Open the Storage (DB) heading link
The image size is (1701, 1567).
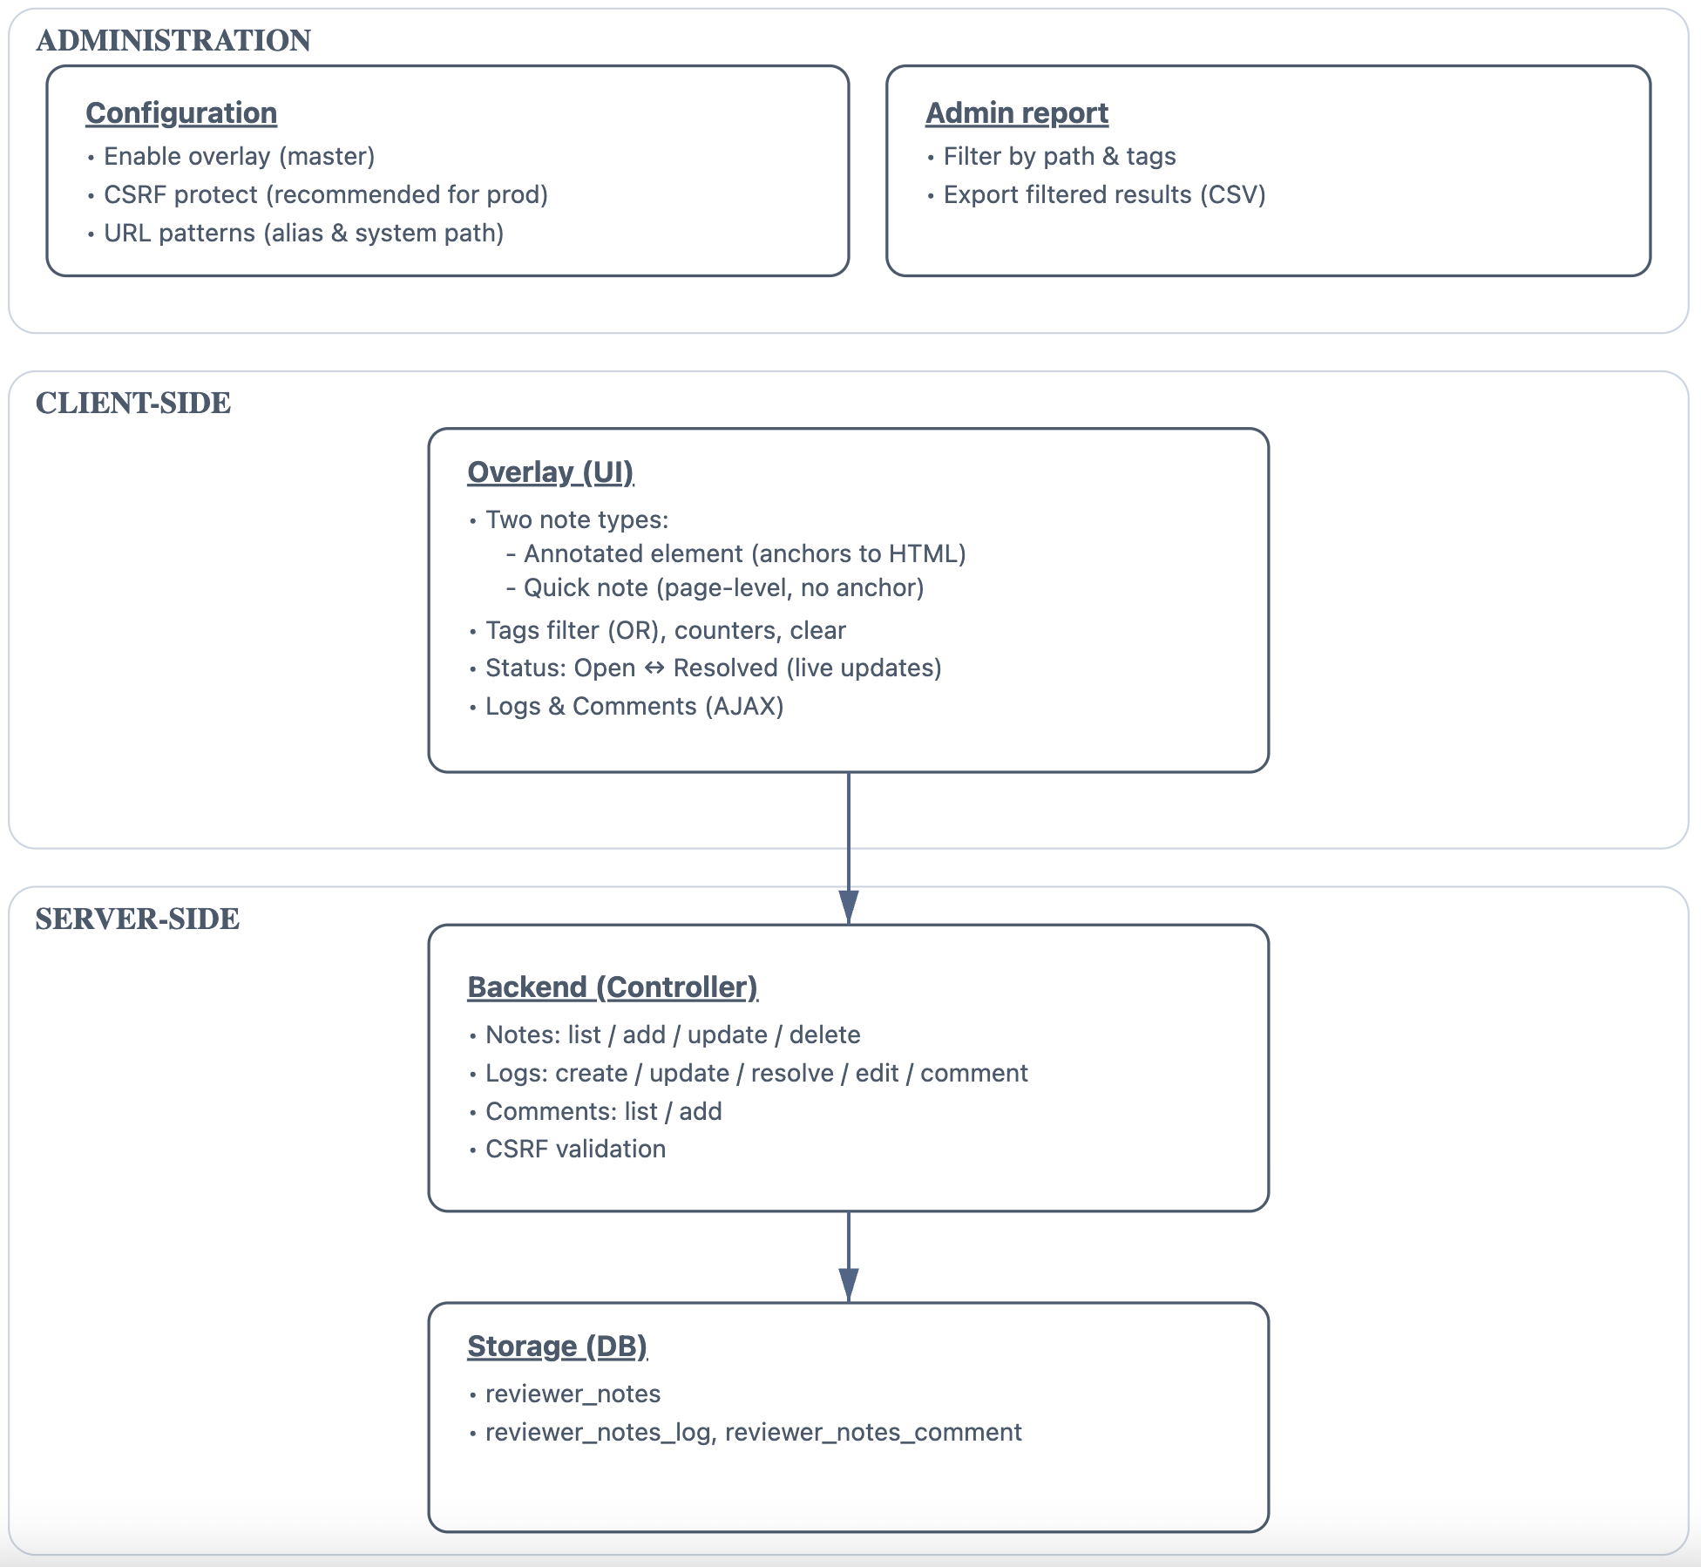click(x=557, y=1347)
